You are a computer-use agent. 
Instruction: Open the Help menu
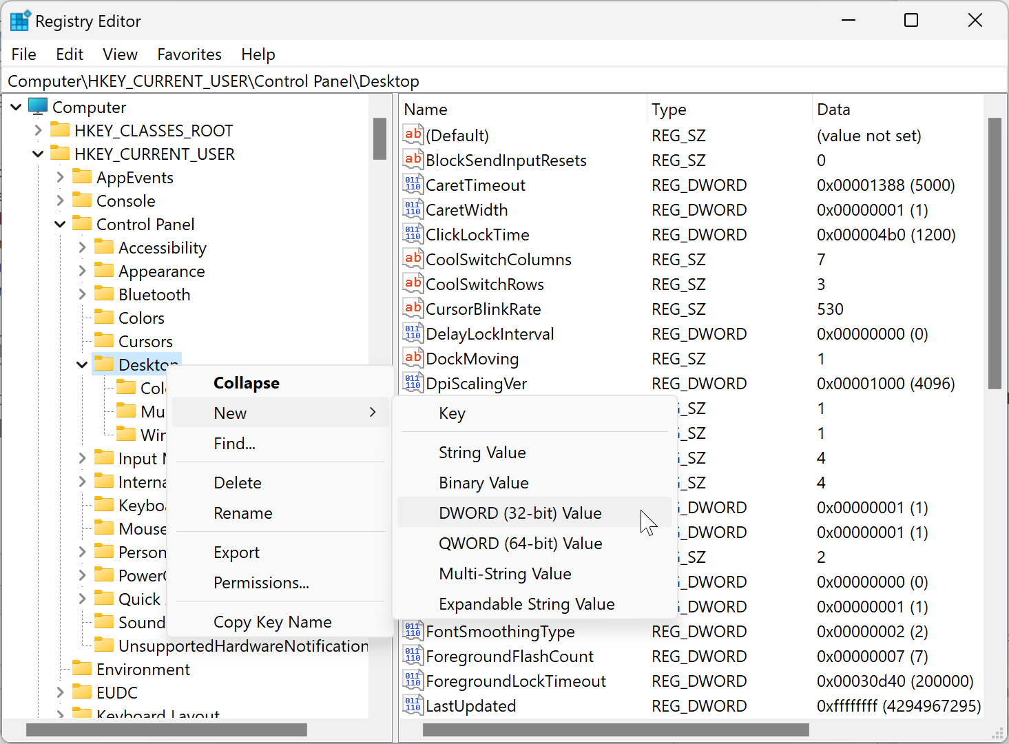[x=258, y=54]
